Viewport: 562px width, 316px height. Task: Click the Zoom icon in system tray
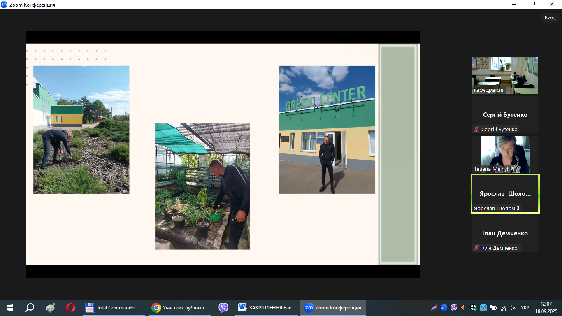tap(444, 308)
